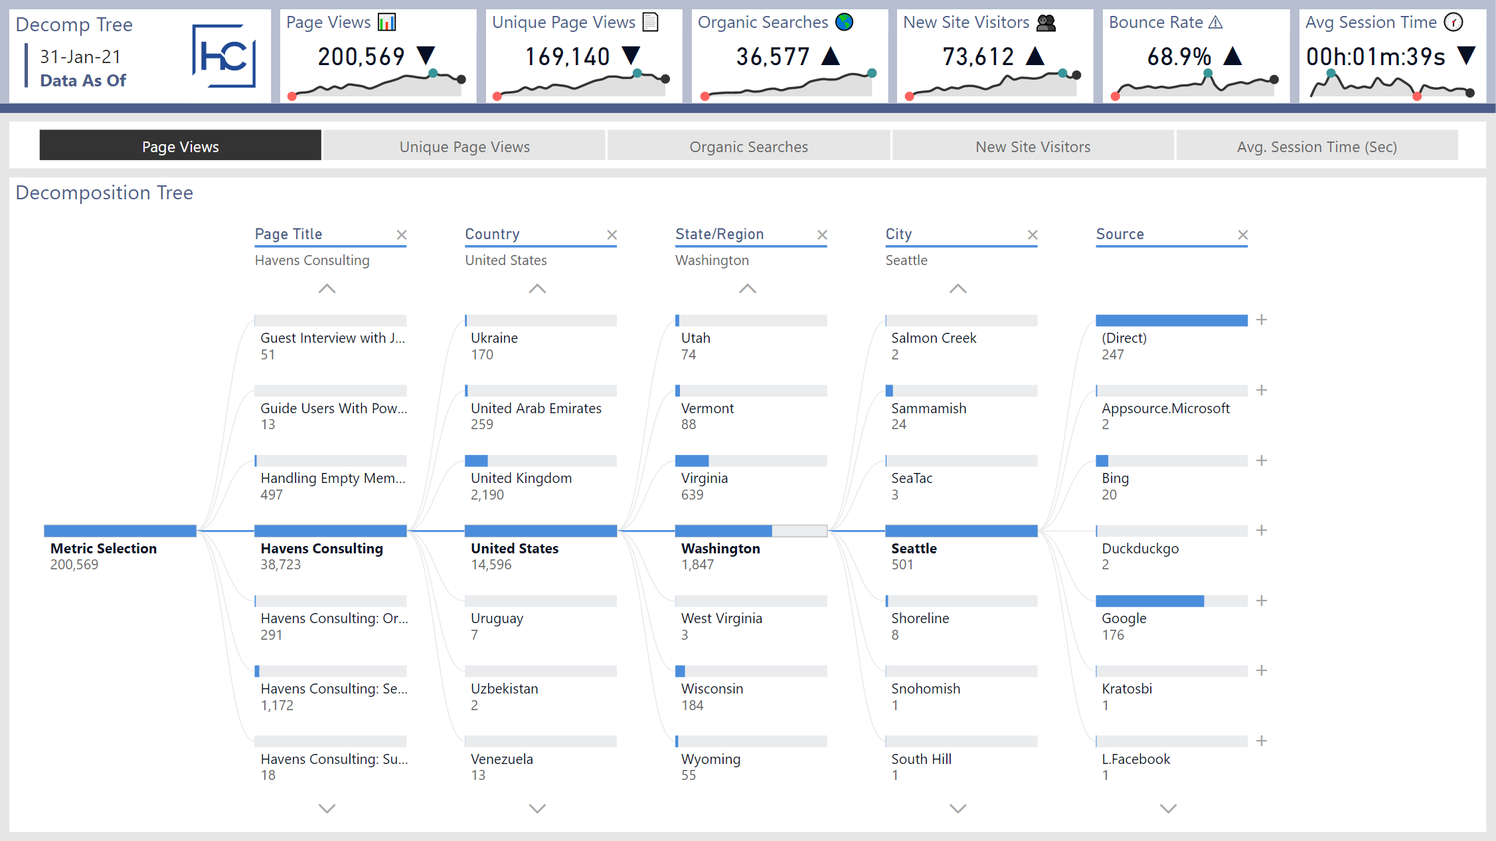
Task: Click the Bounce Rate warning triangle icon
Action: coord(1215,23)
